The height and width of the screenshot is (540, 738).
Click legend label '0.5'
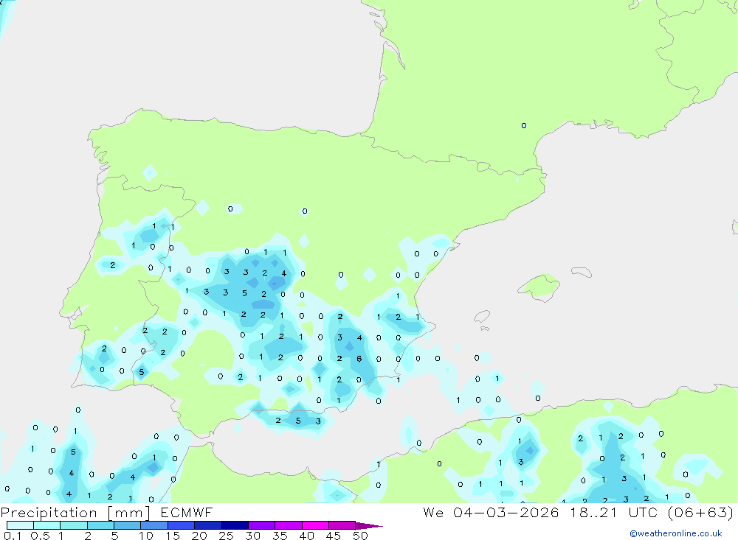[x=40, y=536]
